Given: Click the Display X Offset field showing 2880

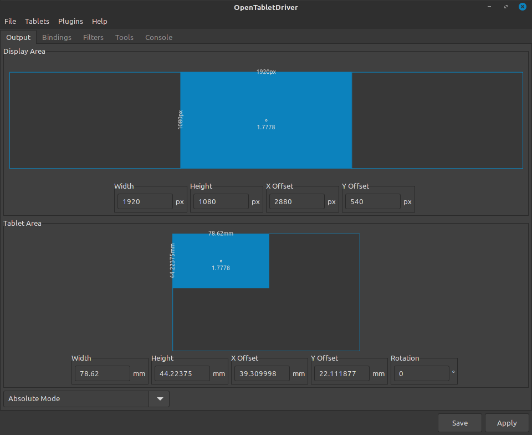Looking at the screenshot, I should (297, 202).
